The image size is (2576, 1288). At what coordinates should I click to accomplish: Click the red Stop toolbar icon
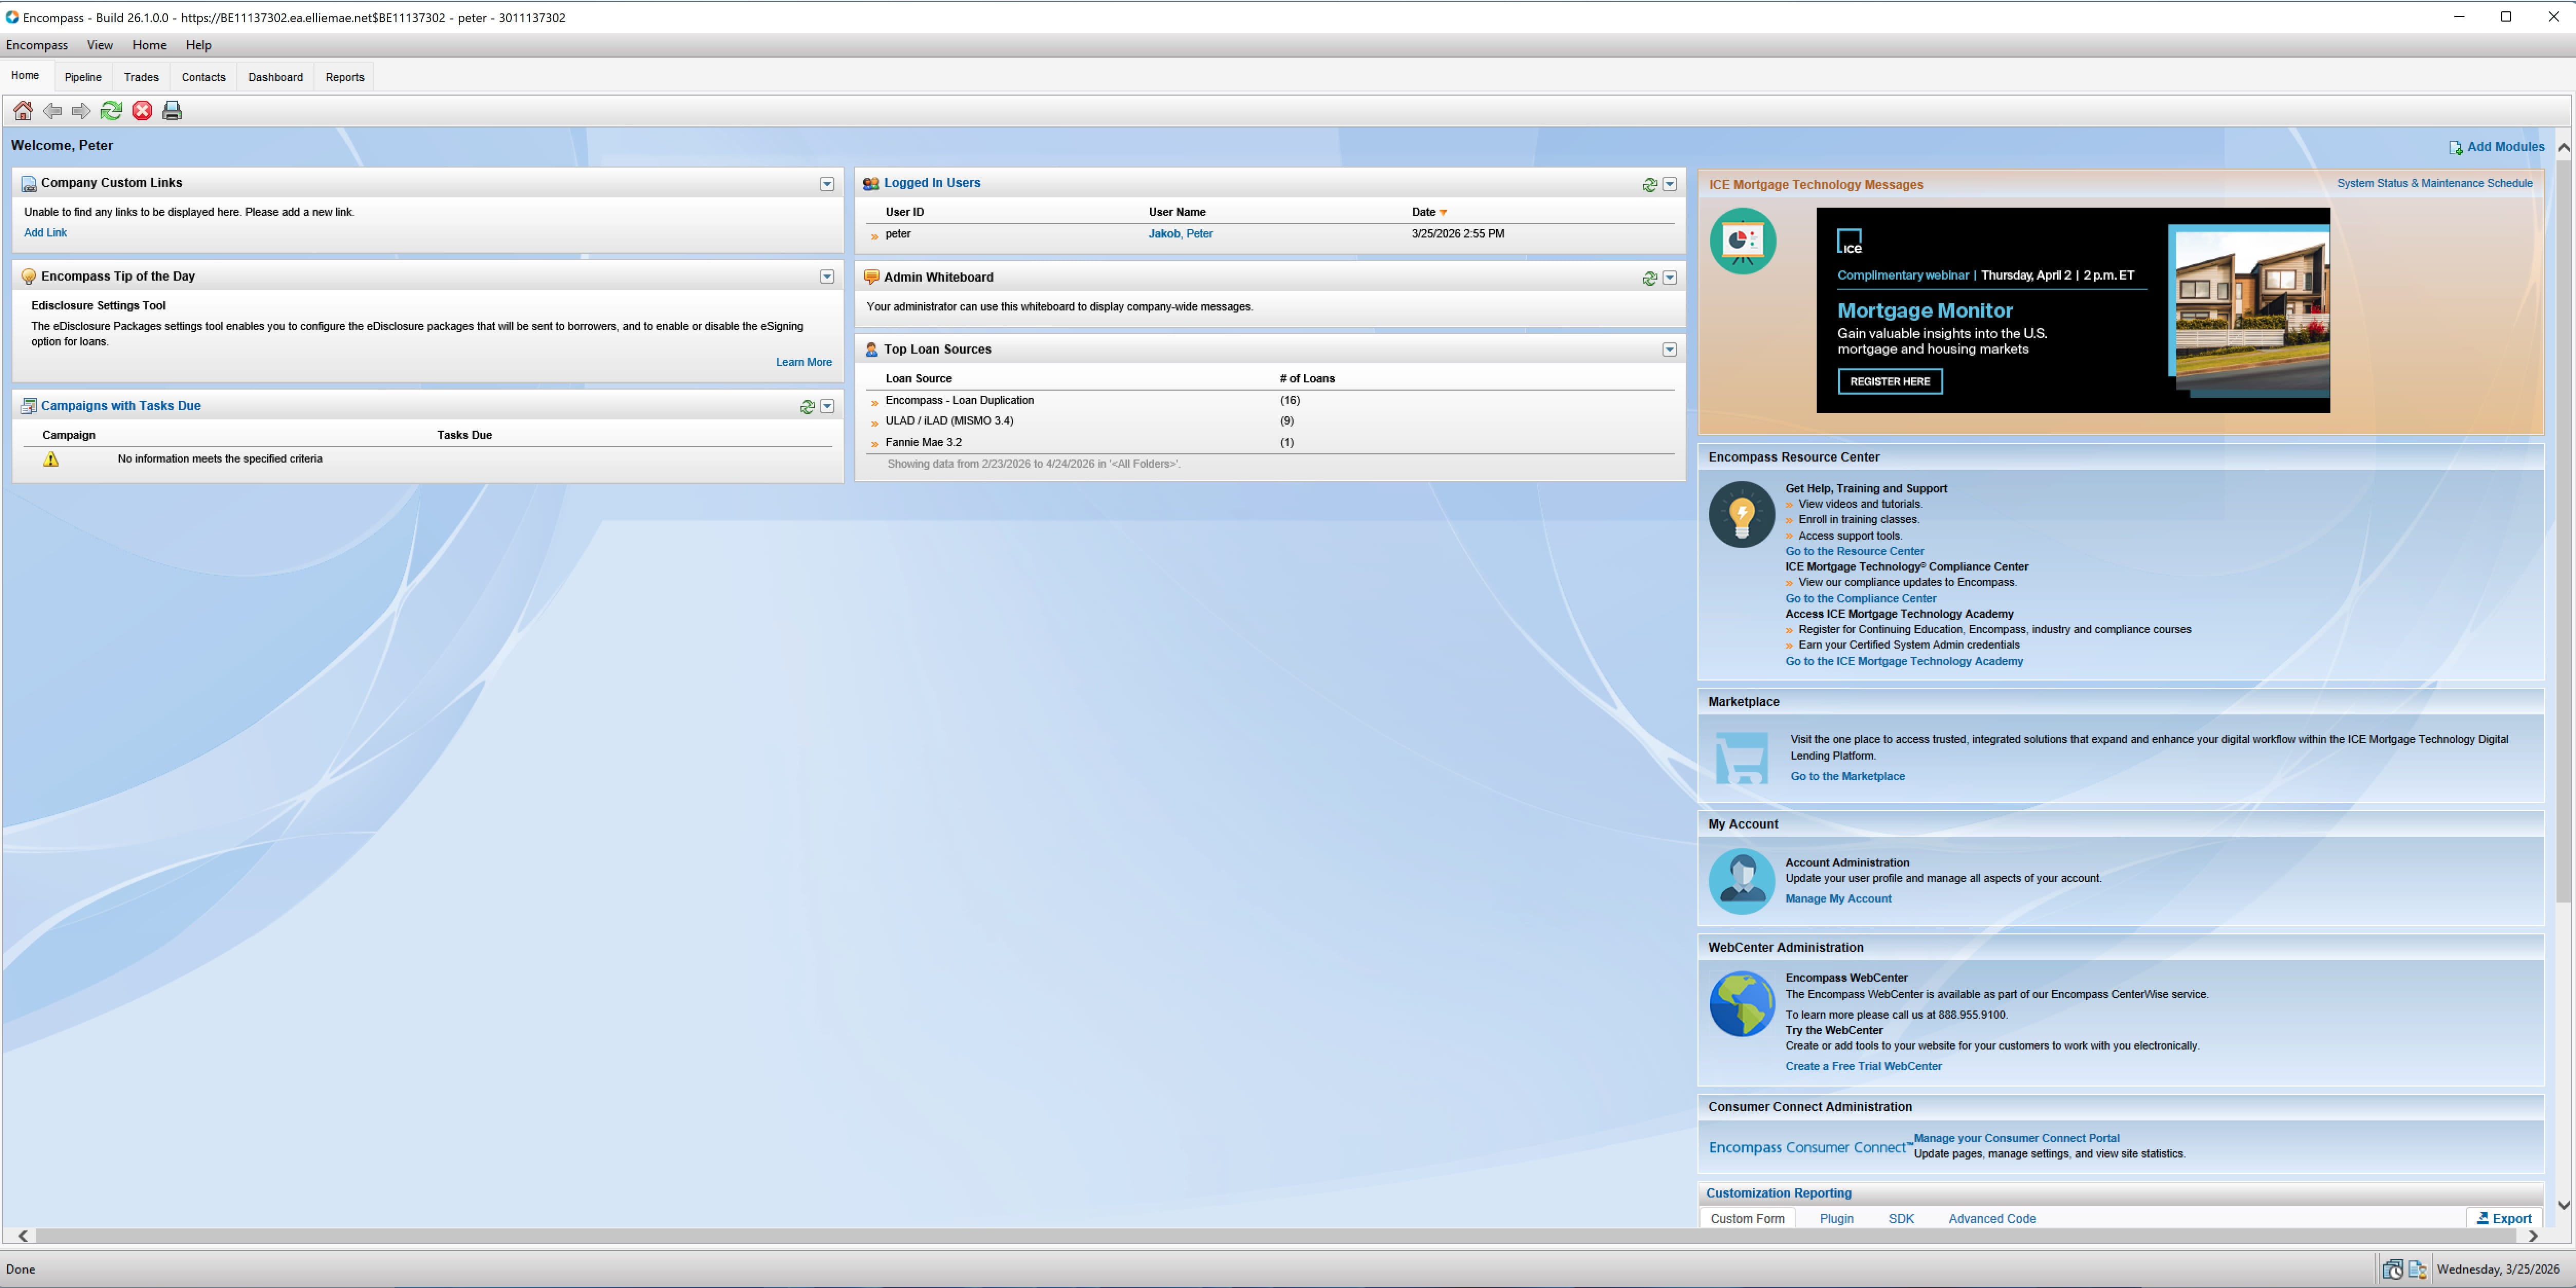coord(142,111)
